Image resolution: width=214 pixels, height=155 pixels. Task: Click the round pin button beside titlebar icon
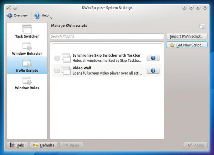[15, 7]
